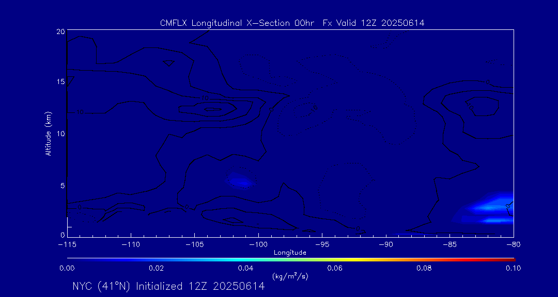Click the longitude tick label -80

(x=513, y=245)
